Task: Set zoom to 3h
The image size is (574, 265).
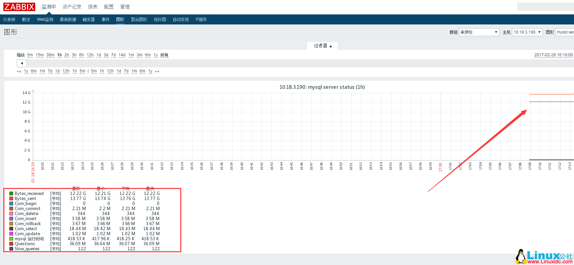Action: click(x=74, y=55)
